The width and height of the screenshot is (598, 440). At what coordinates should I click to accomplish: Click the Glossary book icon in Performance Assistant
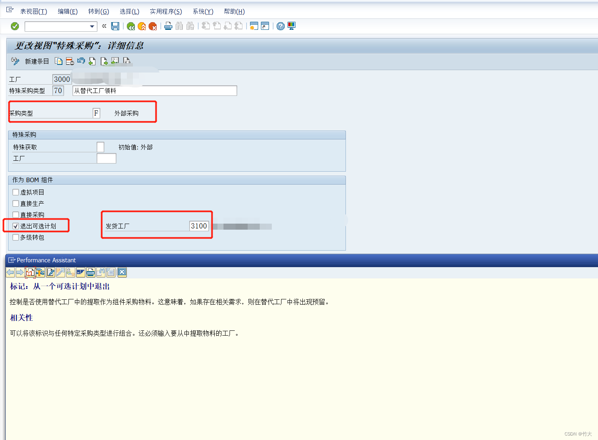click(30, 272)
